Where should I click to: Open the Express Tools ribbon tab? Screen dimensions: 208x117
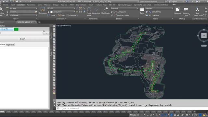(81, 5)
